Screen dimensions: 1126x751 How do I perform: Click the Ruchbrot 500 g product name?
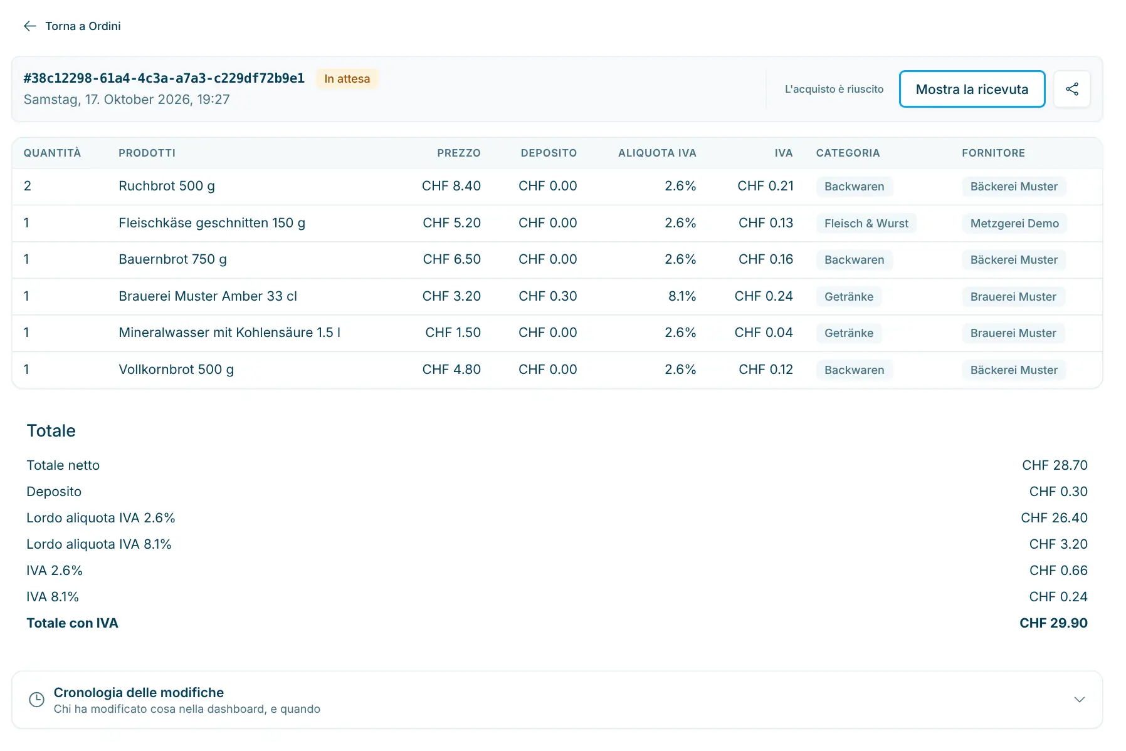point(167,186)
